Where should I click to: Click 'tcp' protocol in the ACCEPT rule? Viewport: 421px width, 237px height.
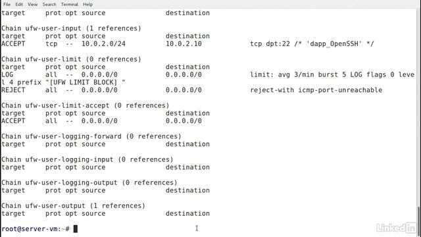click(51, 44)
